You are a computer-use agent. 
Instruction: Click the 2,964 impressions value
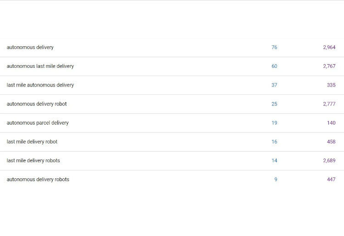(x=329, y=47)
